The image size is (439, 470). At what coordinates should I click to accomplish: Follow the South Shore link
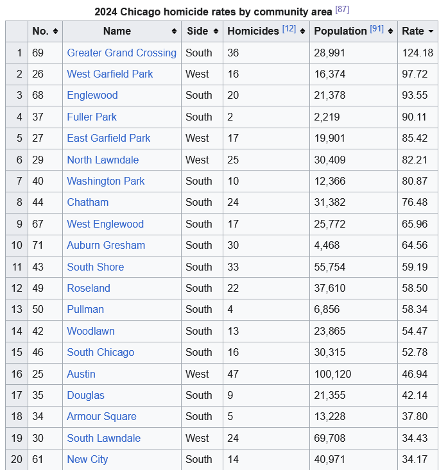[96, 267]
